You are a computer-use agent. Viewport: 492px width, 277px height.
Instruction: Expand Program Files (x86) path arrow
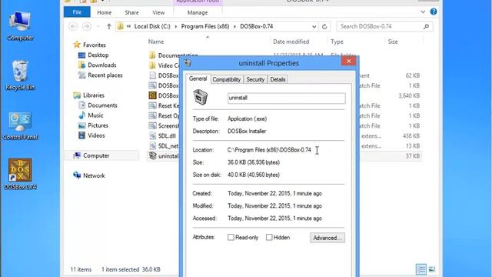(234, 26)
